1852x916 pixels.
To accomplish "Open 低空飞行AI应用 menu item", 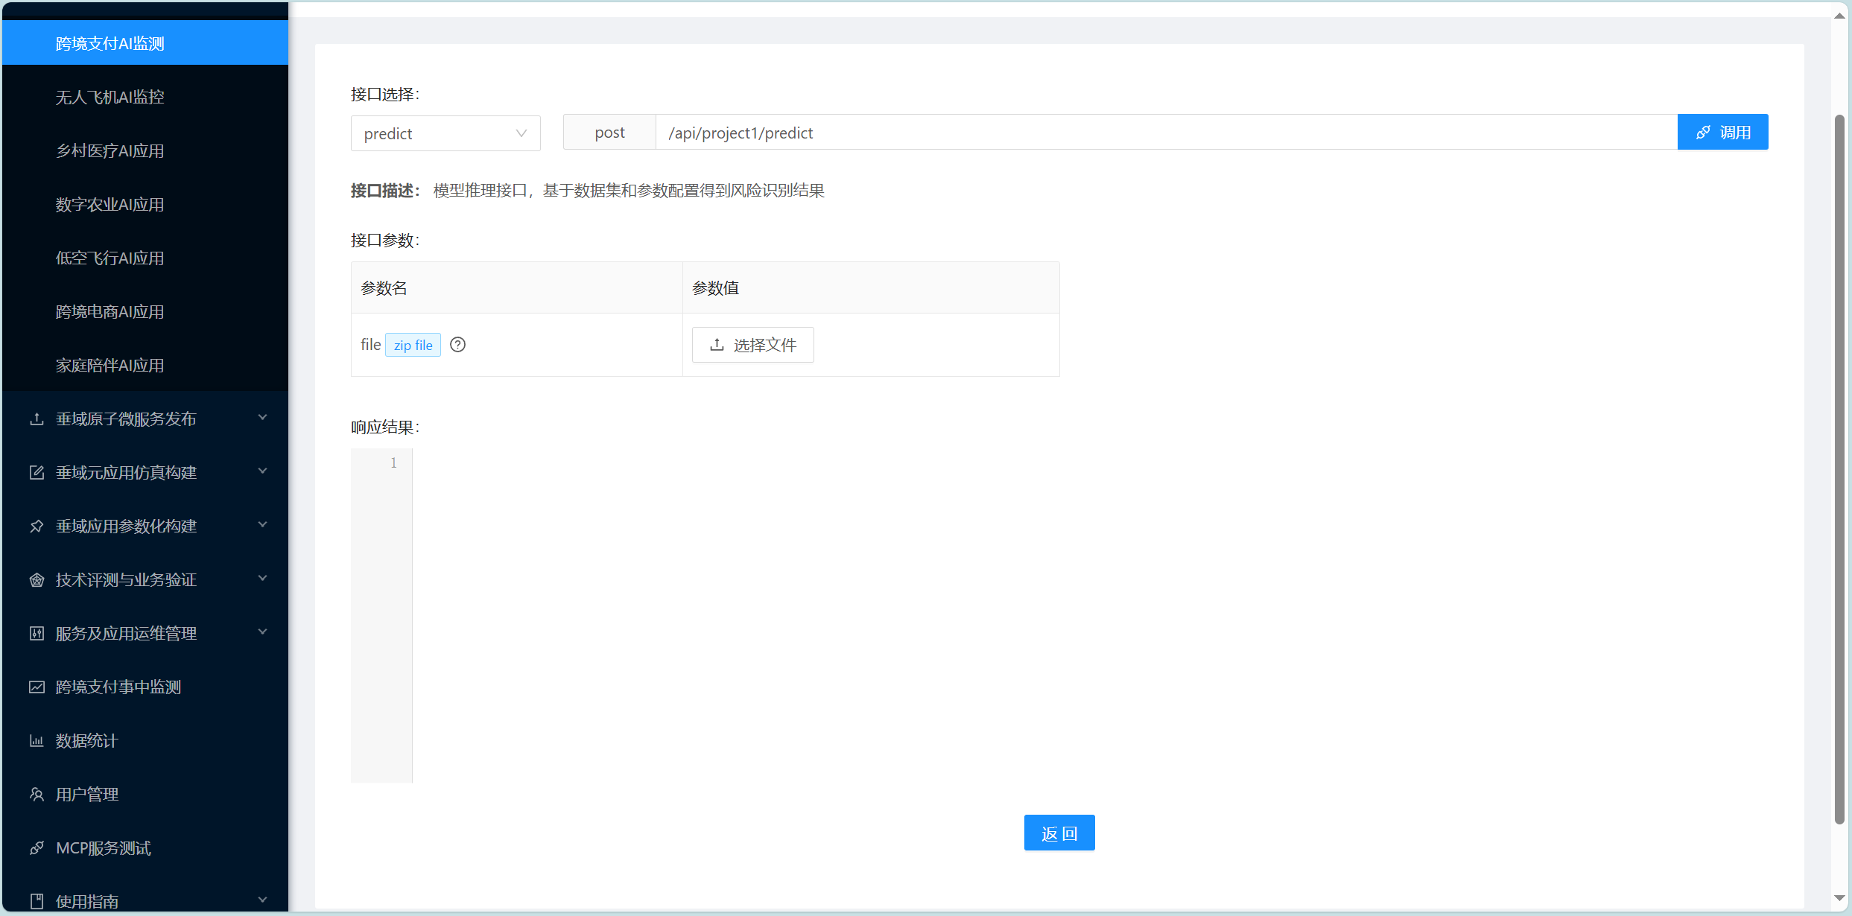I will pos(145,258).
